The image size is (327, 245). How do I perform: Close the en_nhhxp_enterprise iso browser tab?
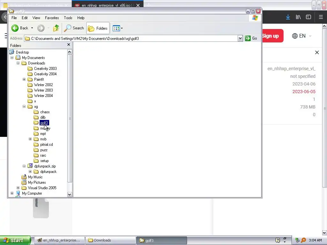tap(138, 5)
